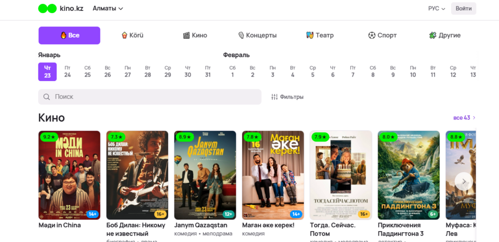Open the Janym Qazaqstan poster
This screenshot has width=499, height=242.
pos(205,175)
